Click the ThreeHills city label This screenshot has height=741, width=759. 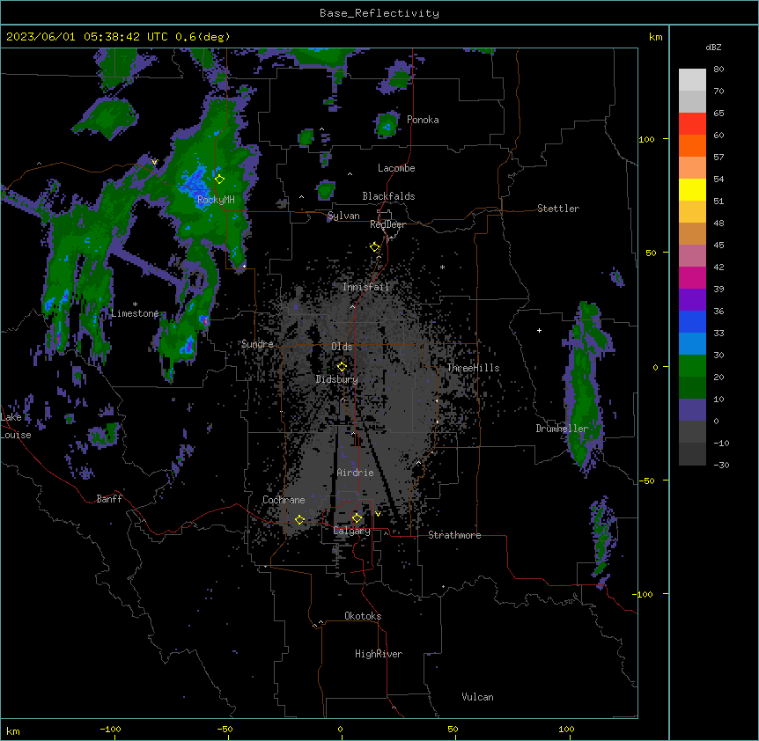[474, 368]
